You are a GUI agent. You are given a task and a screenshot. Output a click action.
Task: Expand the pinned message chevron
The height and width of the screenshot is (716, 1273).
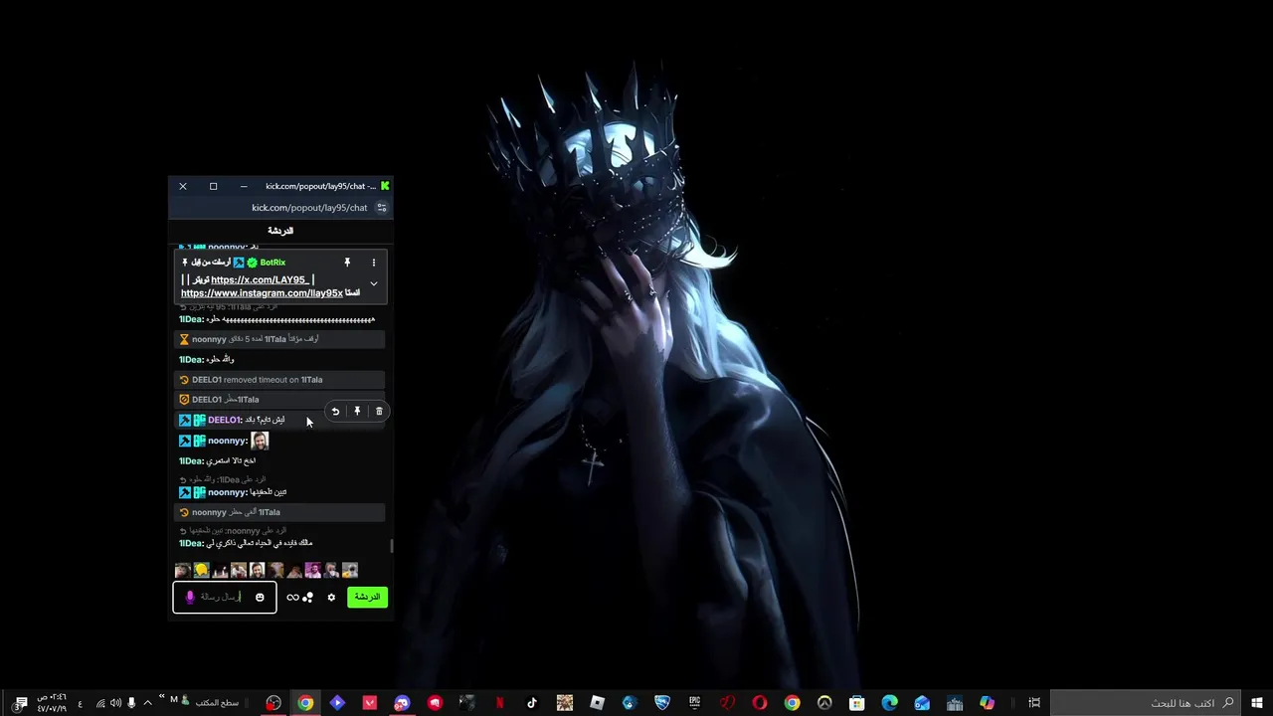tap(374, 283)
